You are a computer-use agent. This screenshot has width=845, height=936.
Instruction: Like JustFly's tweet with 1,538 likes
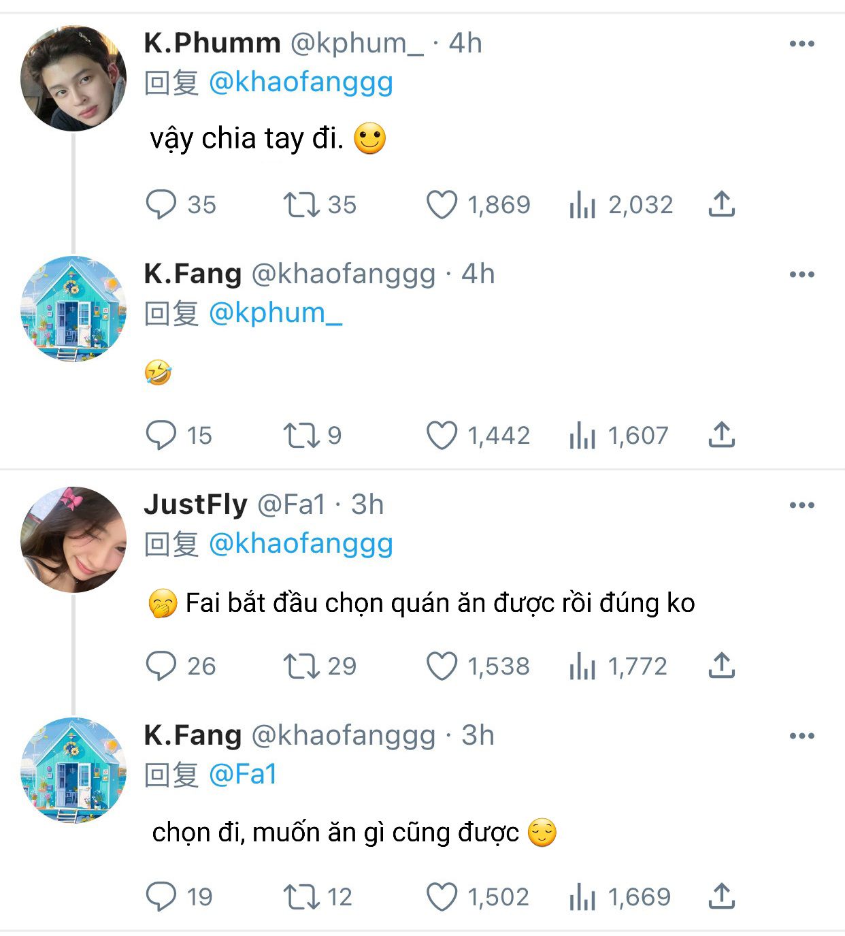(442, 666)
